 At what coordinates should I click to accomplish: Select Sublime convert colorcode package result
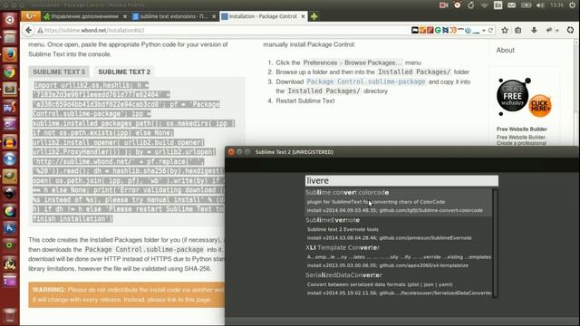point(399,201)
